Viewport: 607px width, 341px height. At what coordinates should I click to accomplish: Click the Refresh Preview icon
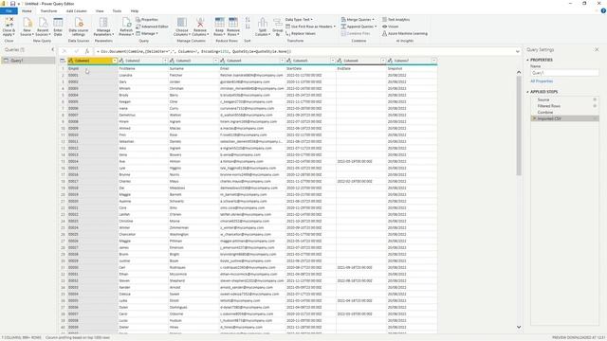point(126,23)
